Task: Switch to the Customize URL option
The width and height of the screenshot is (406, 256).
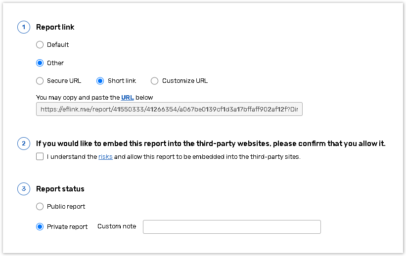Action: pyautogui.click(x=155, y=81)
